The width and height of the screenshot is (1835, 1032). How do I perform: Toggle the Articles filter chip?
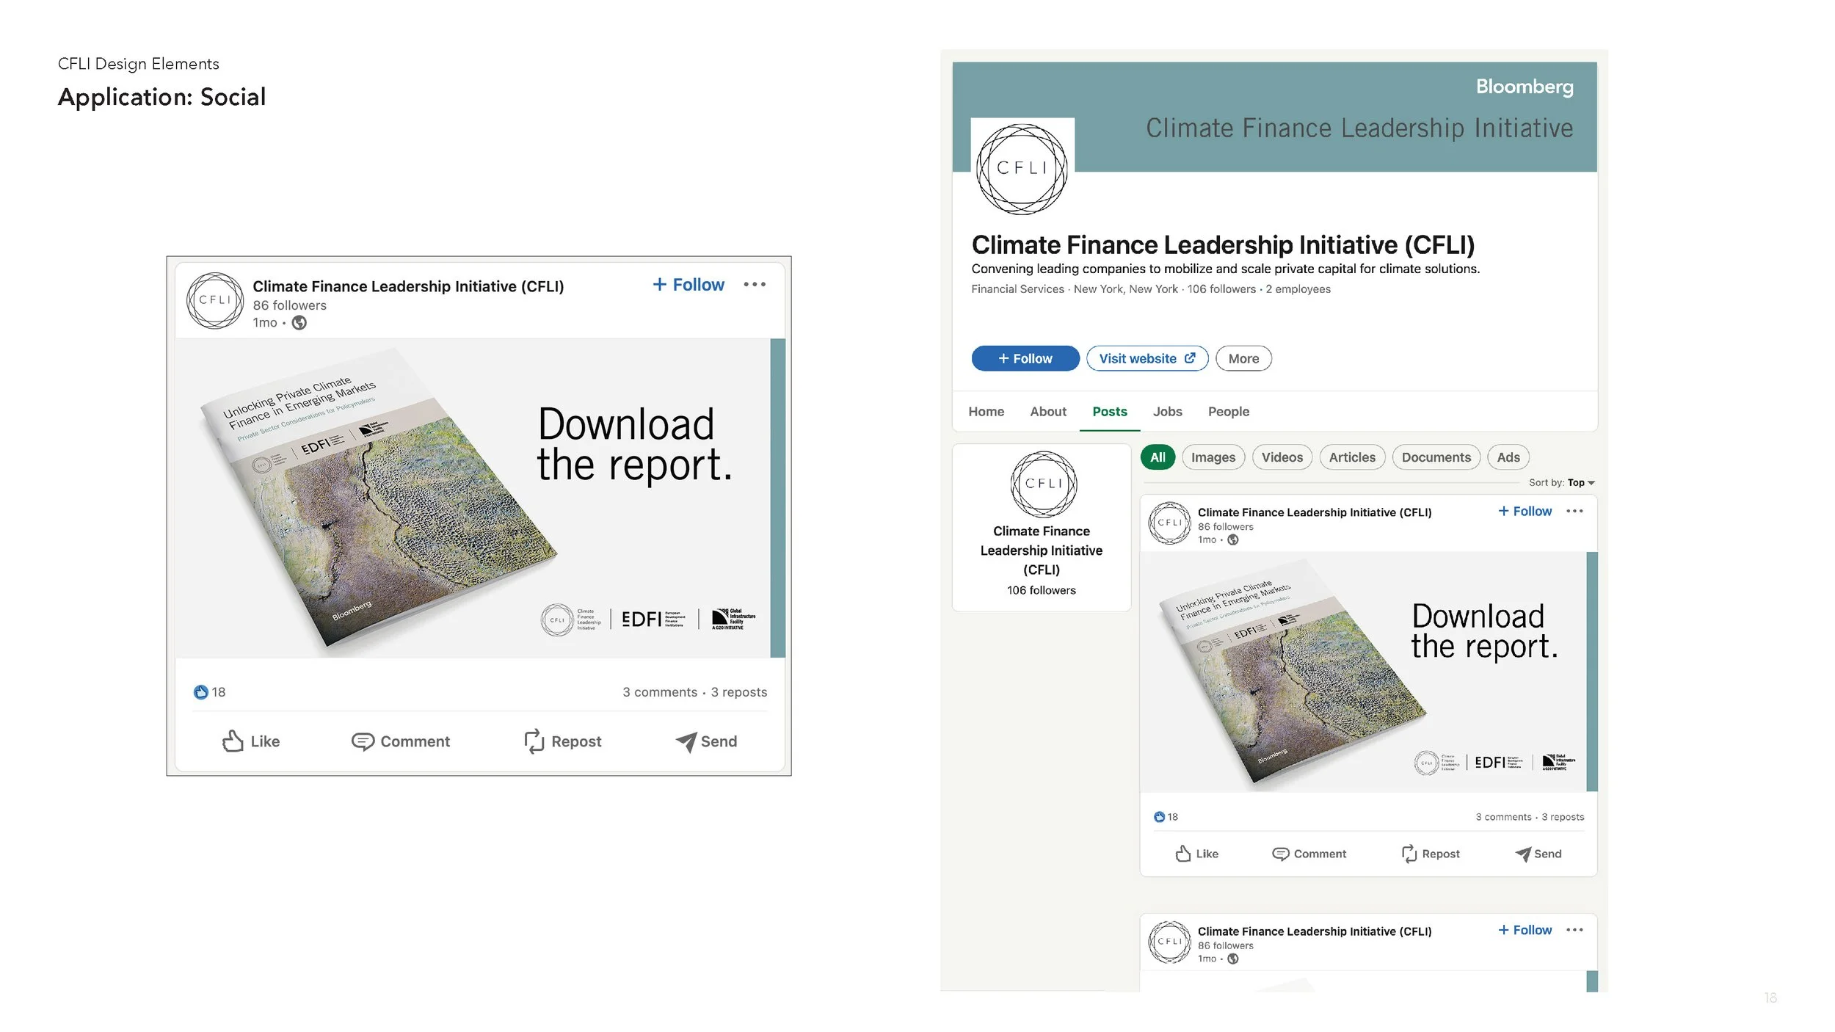1352,457
